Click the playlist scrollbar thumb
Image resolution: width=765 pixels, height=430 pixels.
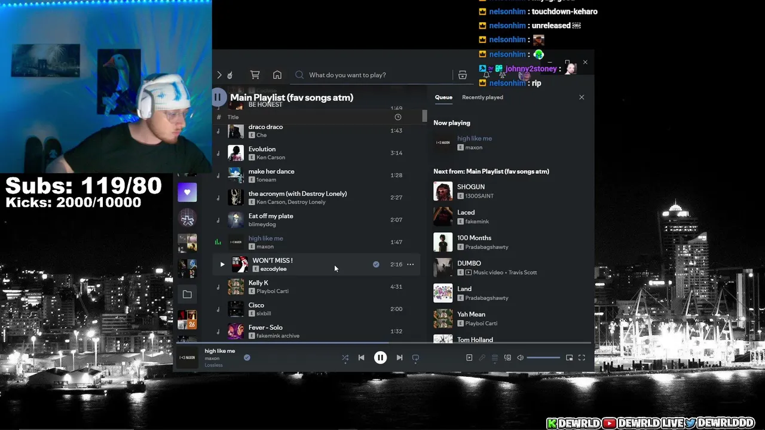click(x=425, y=116)
